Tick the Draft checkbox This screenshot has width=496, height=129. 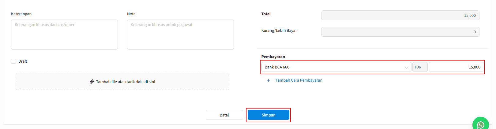(x=13, y=61)
